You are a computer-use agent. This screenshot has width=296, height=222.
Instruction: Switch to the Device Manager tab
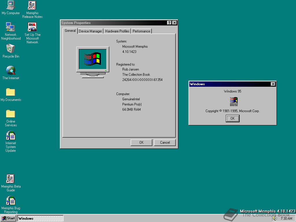90,31
